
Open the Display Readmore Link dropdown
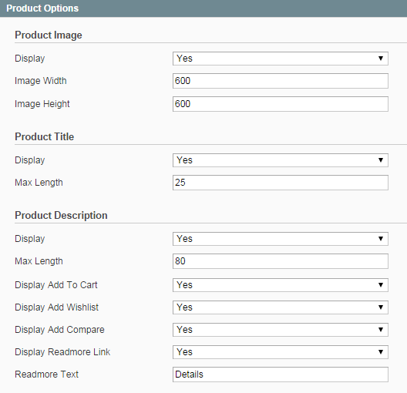point(281,352)
